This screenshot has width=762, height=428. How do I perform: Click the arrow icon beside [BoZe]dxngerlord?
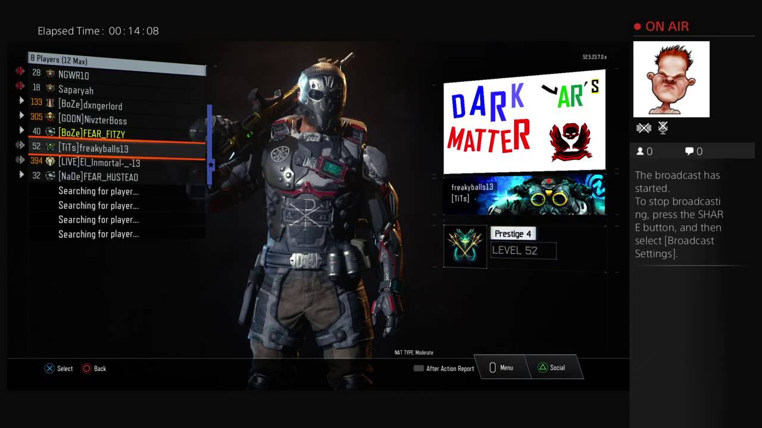pos(22,101)
